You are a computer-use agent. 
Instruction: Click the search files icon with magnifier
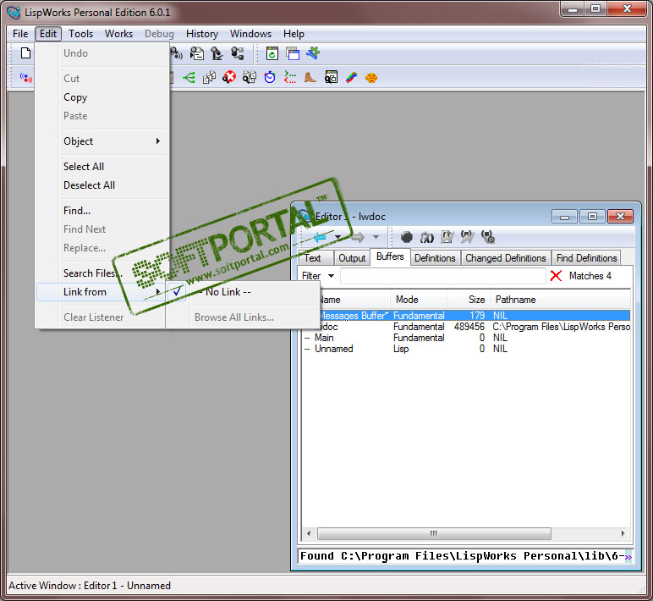tap(250, 77)
